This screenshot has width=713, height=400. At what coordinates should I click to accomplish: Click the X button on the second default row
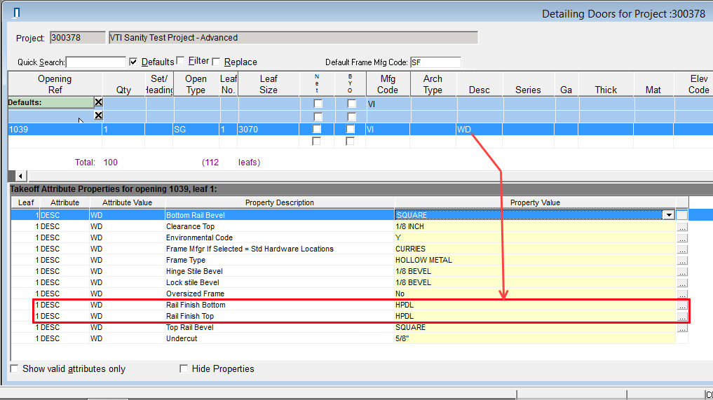click(x=98, y=116)
